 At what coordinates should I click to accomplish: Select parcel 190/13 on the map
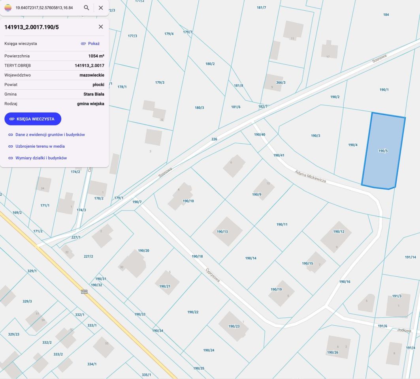click(222, 232)
